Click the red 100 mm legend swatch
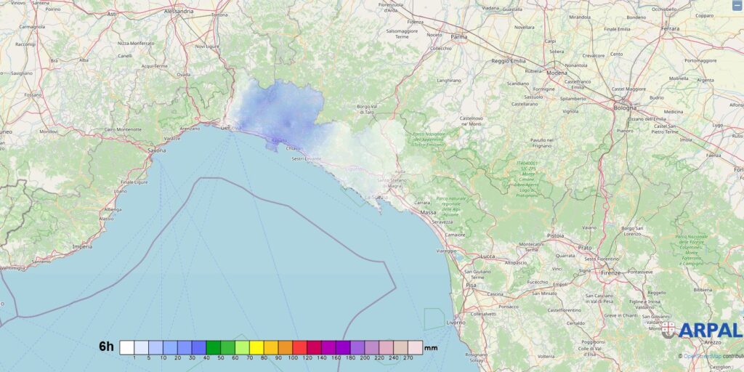This screenshot has width=744, height=372. tap(299, 347)
